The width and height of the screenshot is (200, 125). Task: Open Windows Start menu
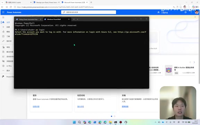coord(74,122)
